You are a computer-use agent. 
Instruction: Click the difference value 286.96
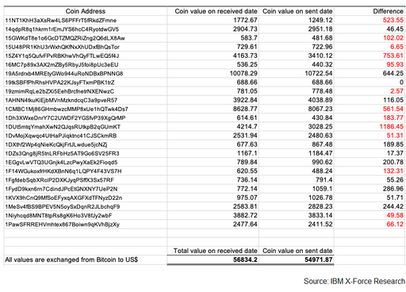(x=393, y=189)
